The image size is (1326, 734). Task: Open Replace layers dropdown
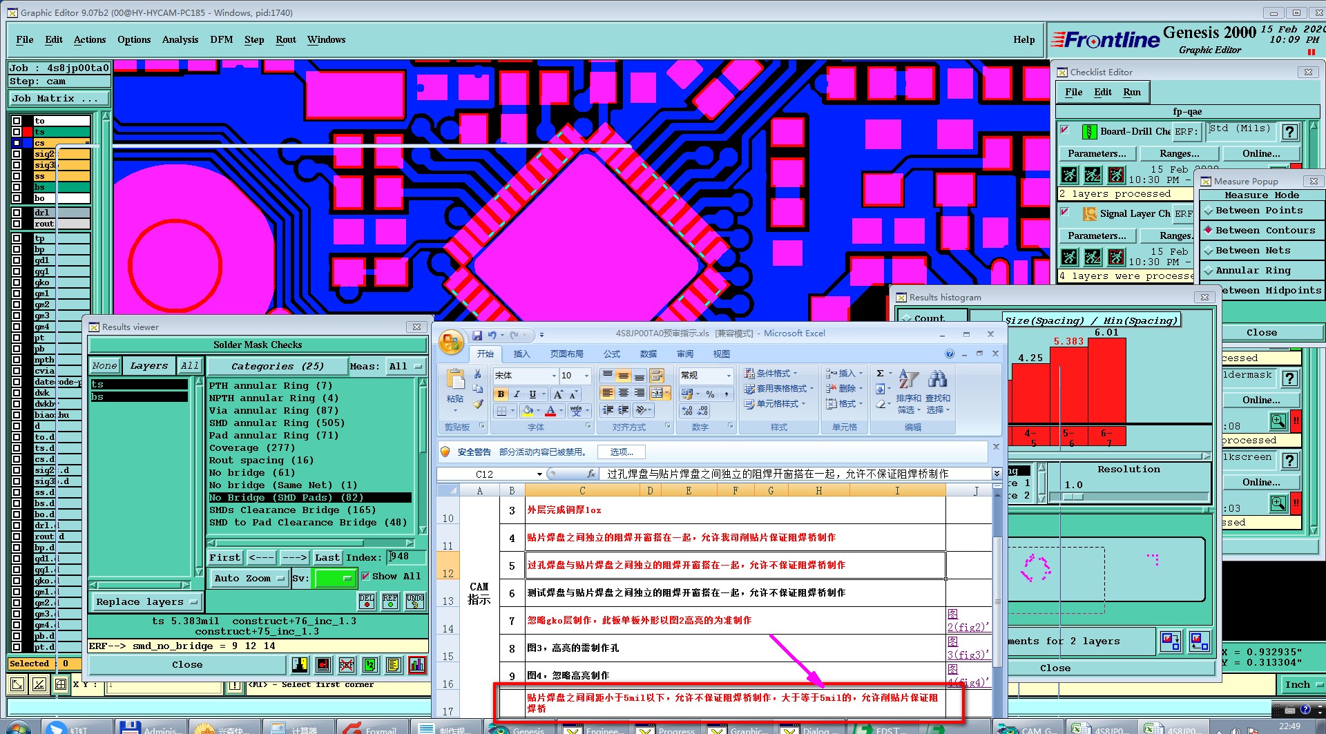146,602
